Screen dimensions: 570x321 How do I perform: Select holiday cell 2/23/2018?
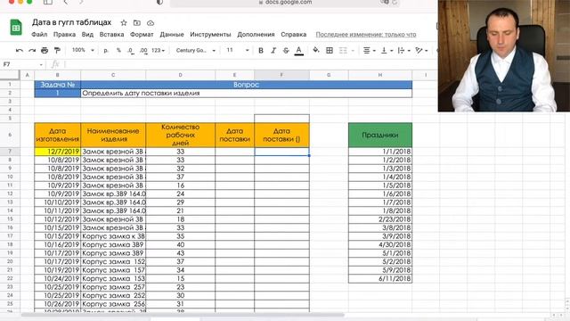click(x=380, y=219)
